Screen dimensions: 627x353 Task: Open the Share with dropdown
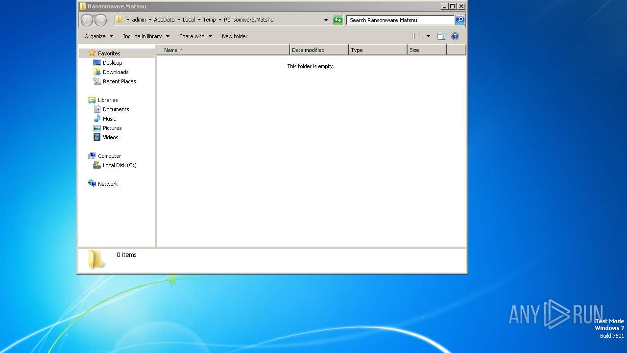coord(195,36)
